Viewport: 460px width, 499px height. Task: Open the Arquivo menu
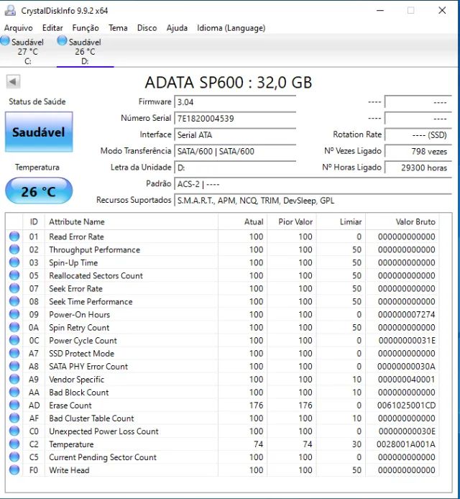(x=19, y=28)
